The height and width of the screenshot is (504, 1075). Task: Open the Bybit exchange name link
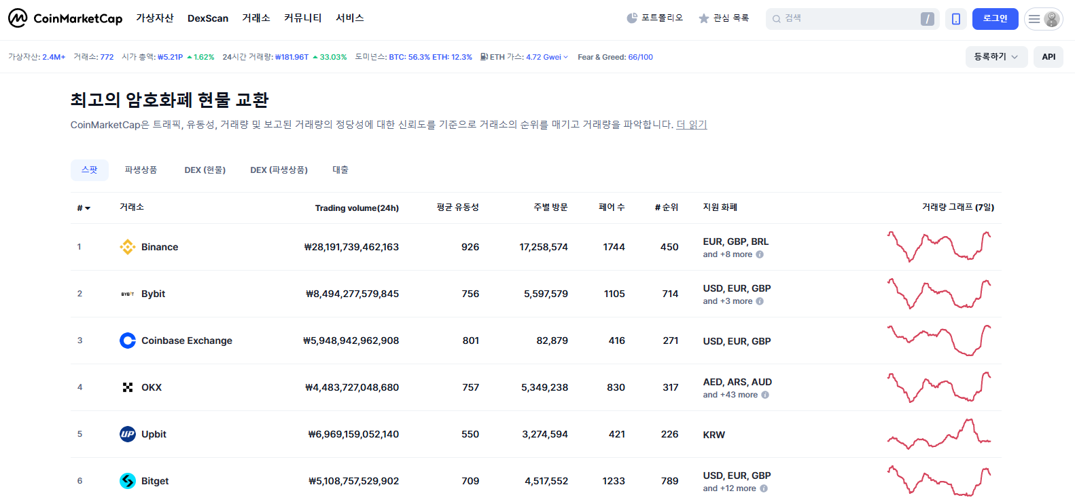[154, 294]
